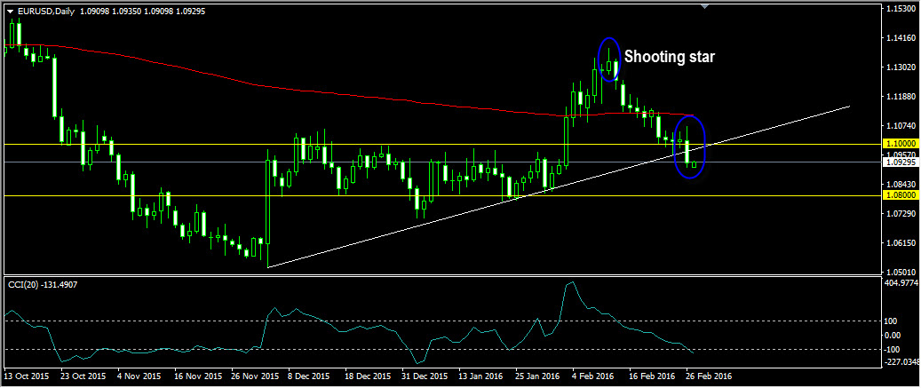
Task: Click the 1.09570 price axis label
Action: 902,154
